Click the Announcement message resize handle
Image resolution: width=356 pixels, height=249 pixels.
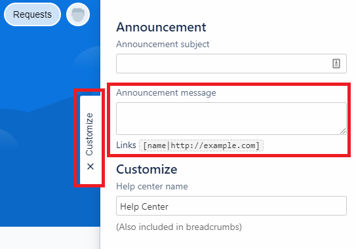[343, 131]
